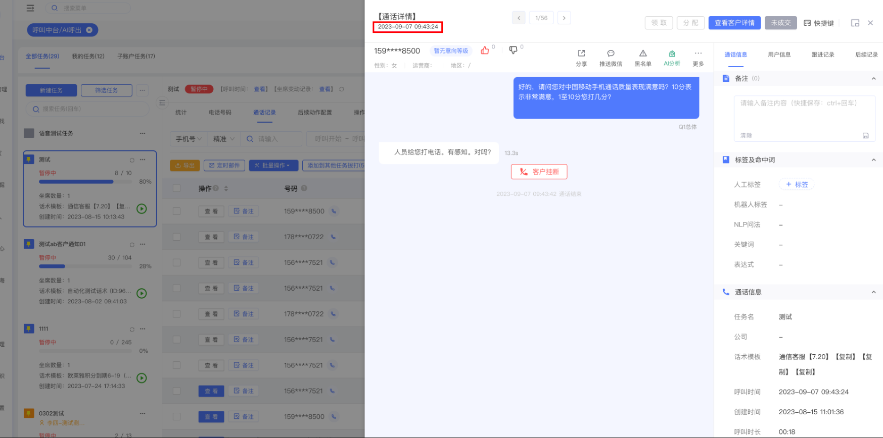
Task: Switch to 跟进记录 tab
Action: [822, 54]
